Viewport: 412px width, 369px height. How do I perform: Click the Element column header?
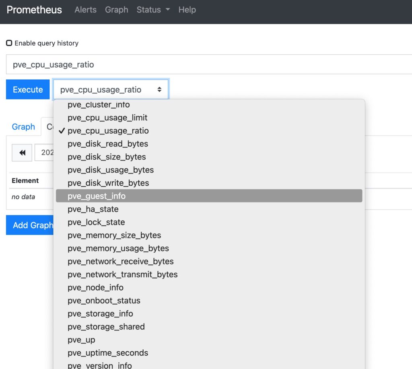(25, 181)
